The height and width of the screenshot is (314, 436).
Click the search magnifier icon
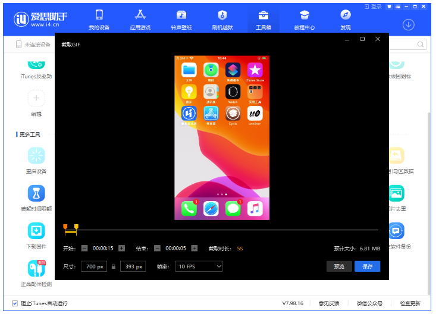(421, 44)
